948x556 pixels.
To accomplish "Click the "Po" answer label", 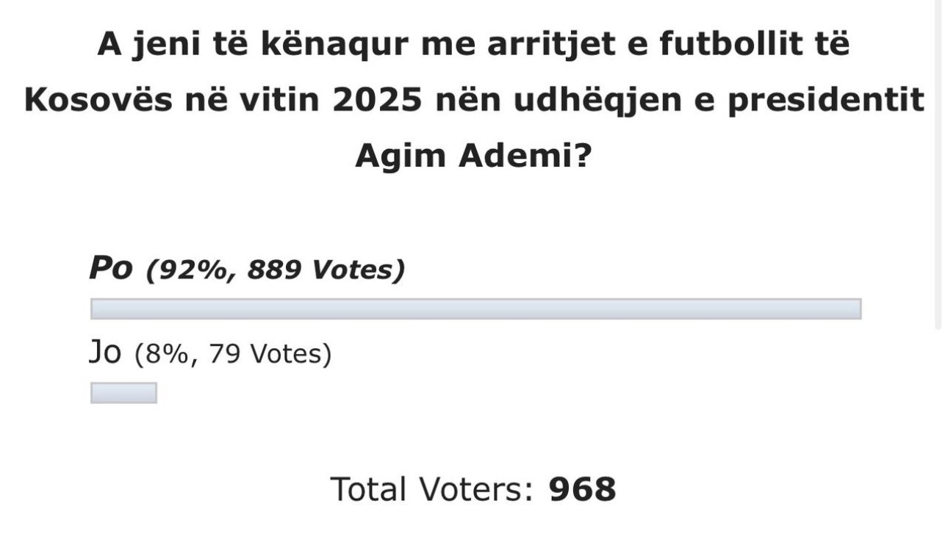I will 111,270.
